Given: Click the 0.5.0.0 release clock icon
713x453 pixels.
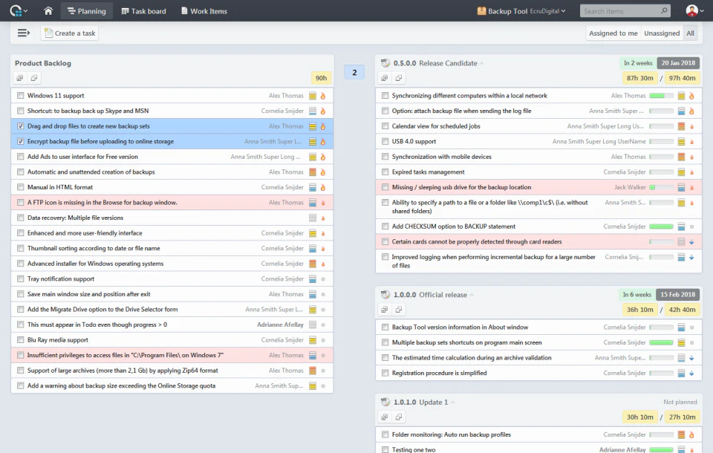Looking at the screenshot, I should pyautogui.click(x=385, y=63).
